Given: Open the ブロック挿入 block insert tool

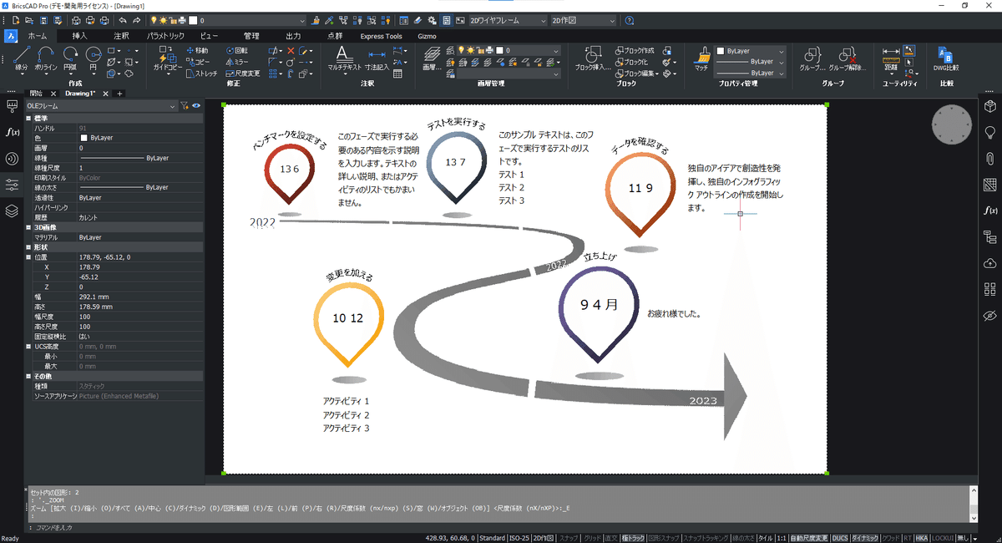Looking at the screenshot, I should tap(593, 58).
